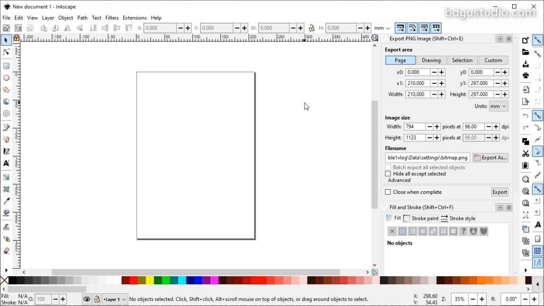Open toolbar units mm dropdown
The width and height of the screenshot is (544, 306).
382,28
